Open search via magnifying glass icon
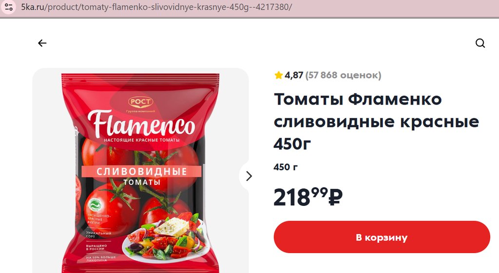This screenshot has height=273, width=499. [480, 43]
